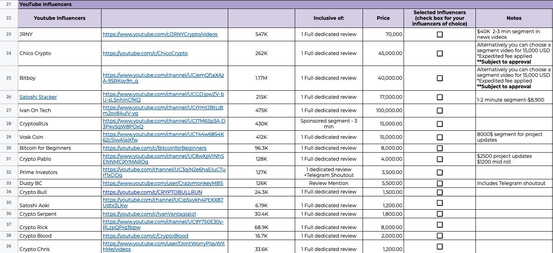This screenshot has height=253, width=553.
Task: Click the Satoshi Stacker name hyperlink
Action: point(38,97)
